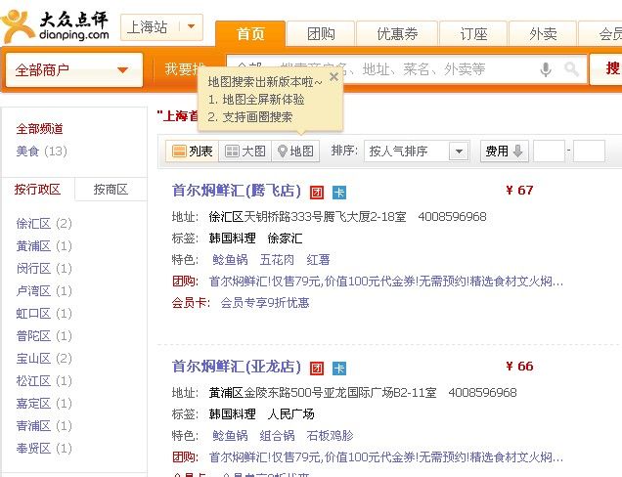Click the microphone voice search icon

[546, 69]
